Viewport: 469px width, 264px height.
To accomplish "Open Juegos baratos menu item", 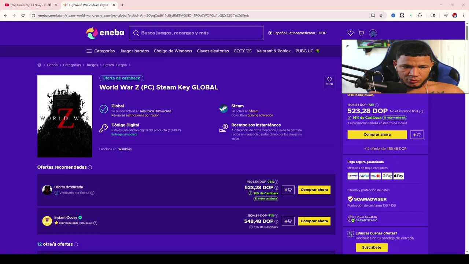I will (x=134, y=51).
